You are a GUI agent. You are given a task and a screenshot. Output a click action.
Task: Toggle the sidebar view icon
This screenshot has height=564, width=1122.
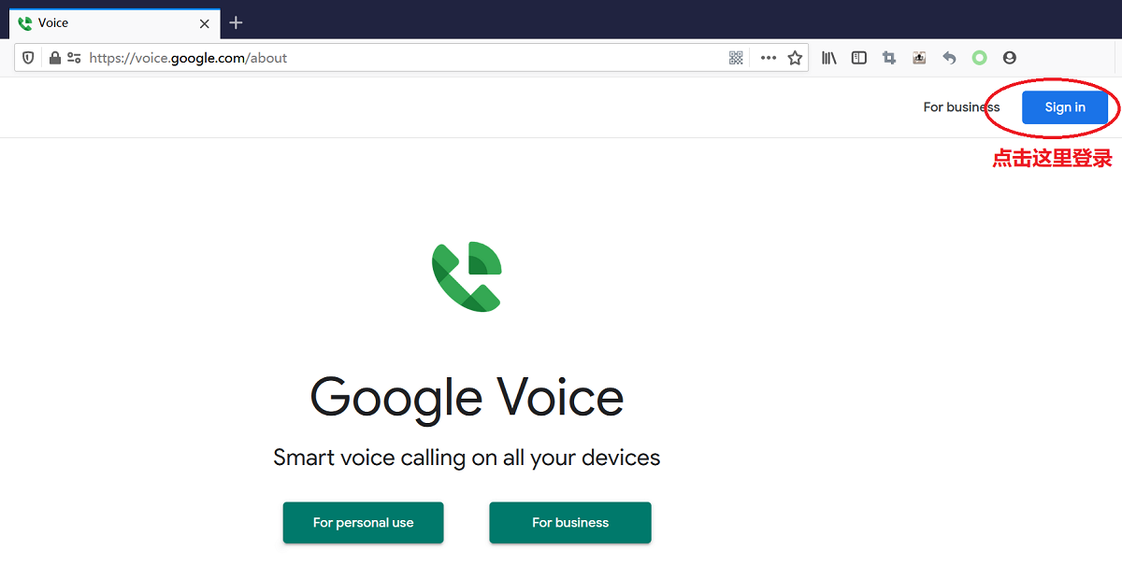(x=859, y=58)
